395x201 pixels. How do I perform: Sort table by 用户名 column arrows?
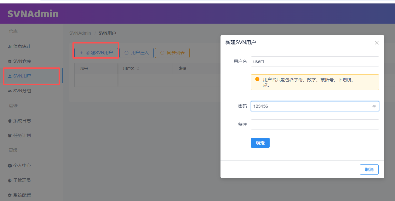click(138, 69)
